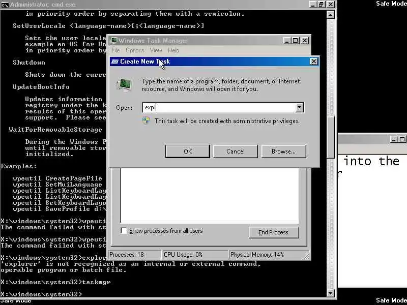
Task: Click Create New Task title bar icon
Action: pos(115,62)
